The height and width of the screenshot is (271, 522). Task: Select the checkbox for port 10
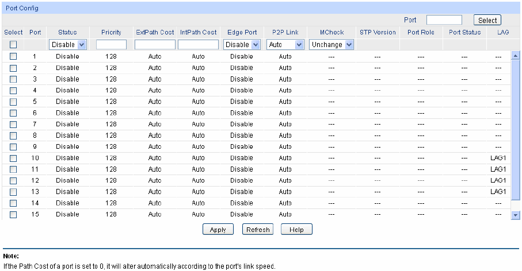(x=13, y=158)
